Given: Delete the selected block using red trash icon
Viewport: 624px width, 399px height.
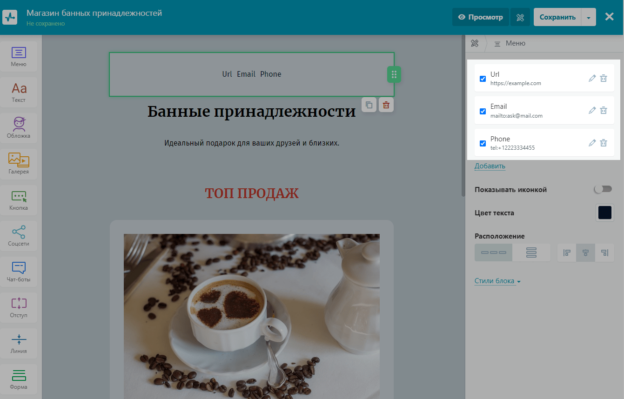Looking at the screenshot, I should tap(386, 105).
